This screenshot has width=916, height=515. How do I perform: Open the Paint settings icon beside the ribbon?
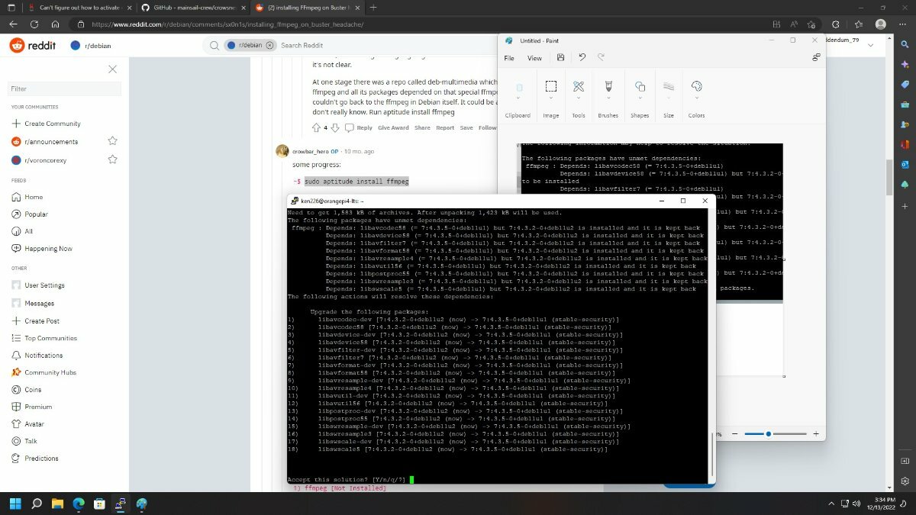(x=816, y=57)
